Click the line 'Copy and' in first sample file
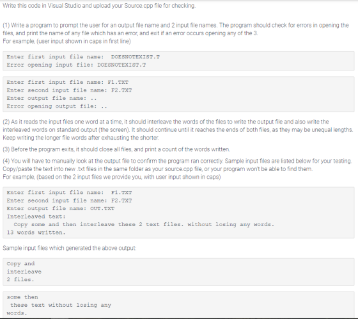Image resolution: width=358 pixels, height=319 pixels. click(20, 264)
